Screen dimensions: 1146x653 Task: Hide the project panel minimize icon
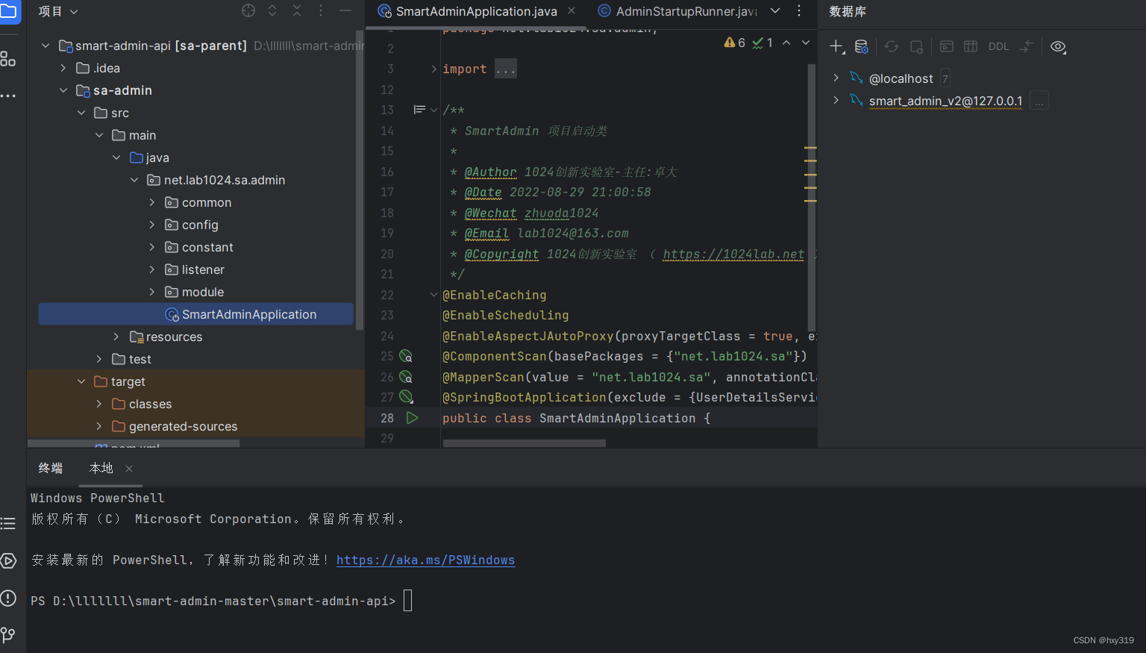click(x=345, y=10)
